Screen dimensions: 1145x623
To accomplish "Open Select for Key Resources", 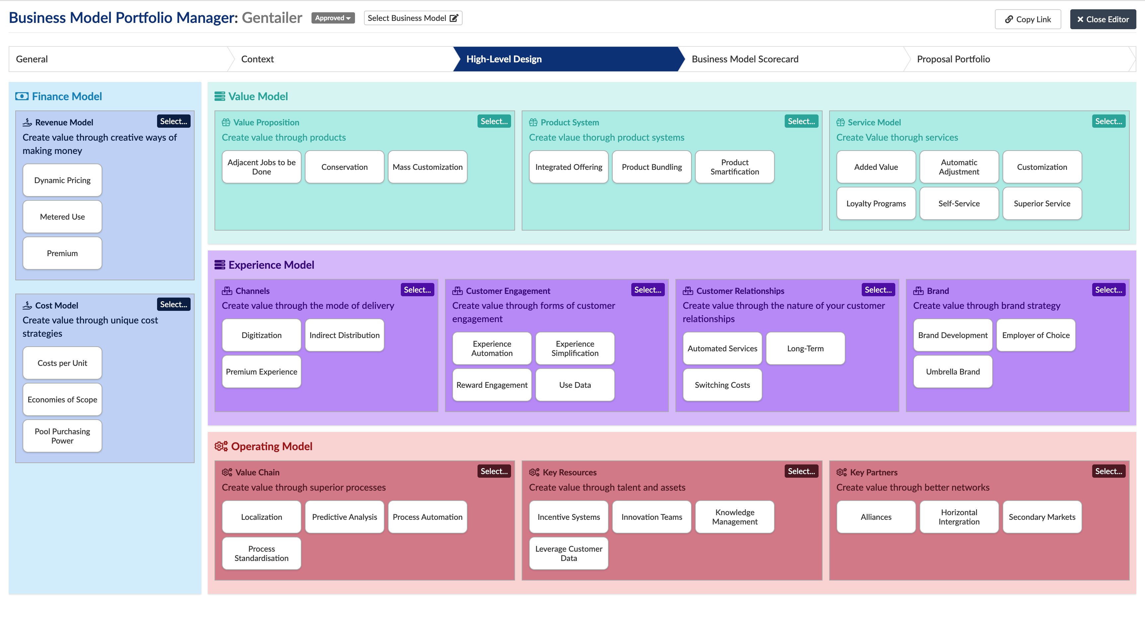I will pos(801,471).
